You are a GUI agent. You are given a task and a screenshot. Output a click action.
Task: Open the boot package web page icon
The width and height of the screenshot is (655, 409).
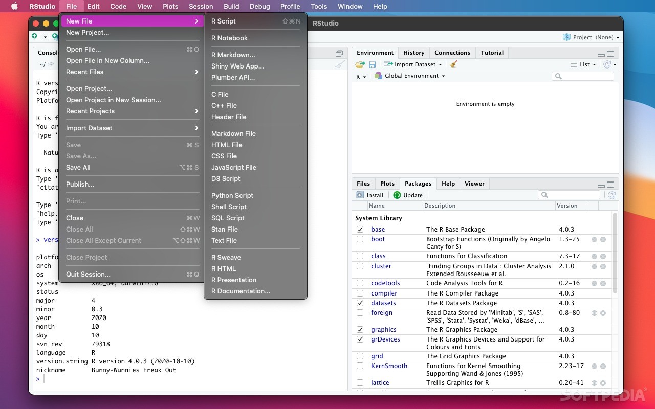click(594, 239)
